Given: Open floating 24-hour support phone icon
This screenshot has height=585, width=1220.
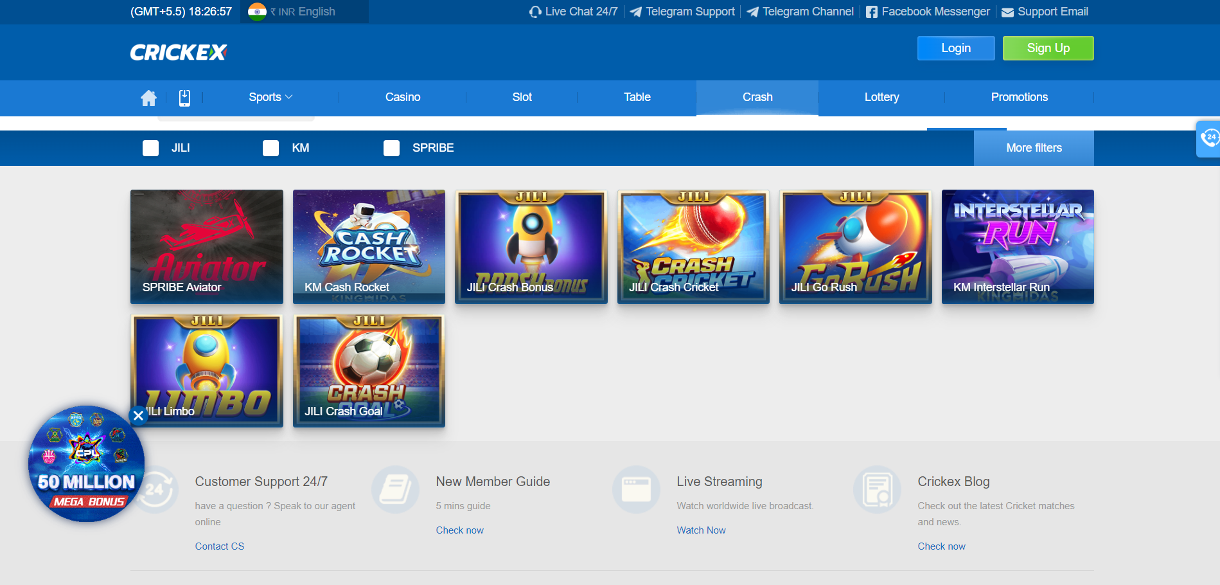Looking at the screenshot, I should (x=1209, y=138).
